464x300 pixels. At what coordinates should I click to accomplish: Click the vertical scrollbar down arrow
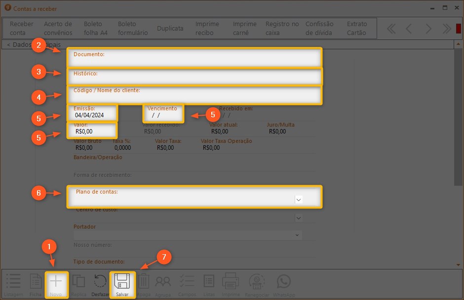point(458,265)
